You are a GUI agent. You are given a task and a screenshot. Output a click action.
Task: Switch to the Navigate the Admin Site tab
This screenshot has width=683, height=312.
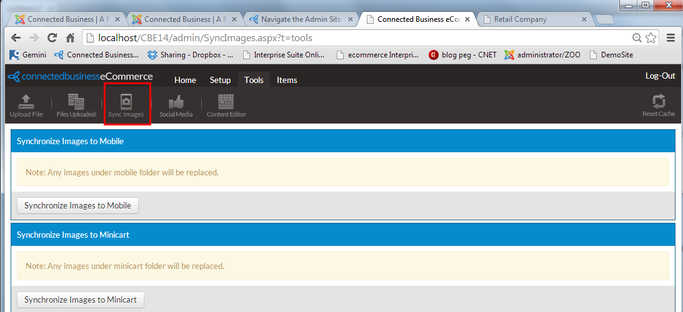[301, 19]
